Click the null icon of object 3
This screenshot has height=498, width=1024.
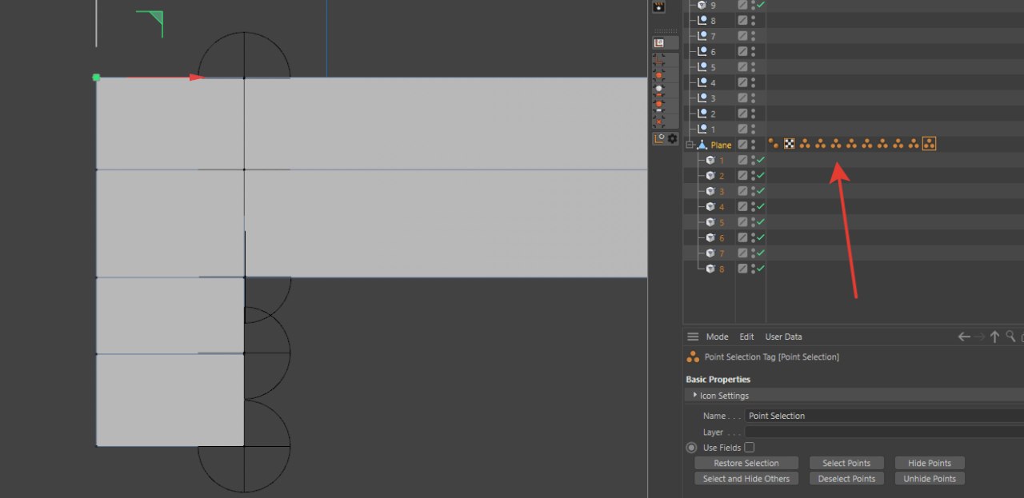click(x=702, y=98)
